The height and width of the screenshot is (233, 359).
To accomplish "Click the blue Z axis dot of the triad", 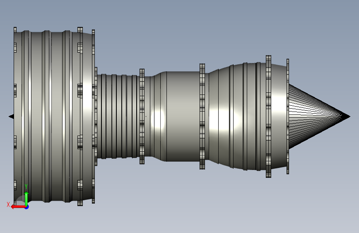I will tap(27, 207).
